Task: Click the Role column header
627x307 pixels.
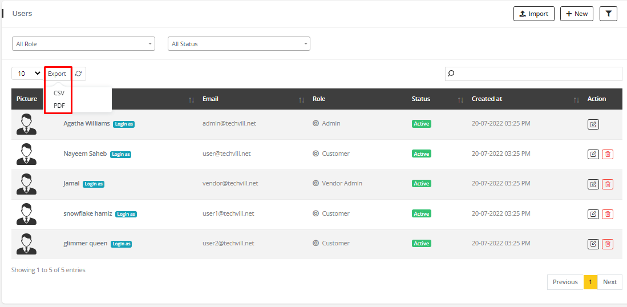Action: [319, 99]
